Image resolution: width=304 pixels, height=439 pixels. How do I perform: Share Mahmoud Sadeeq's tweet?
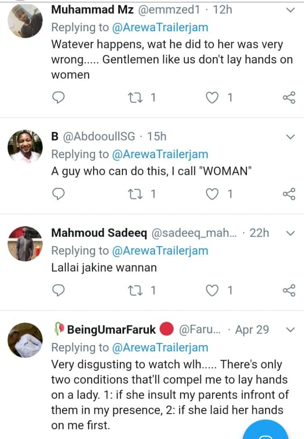tap(289, 291)
